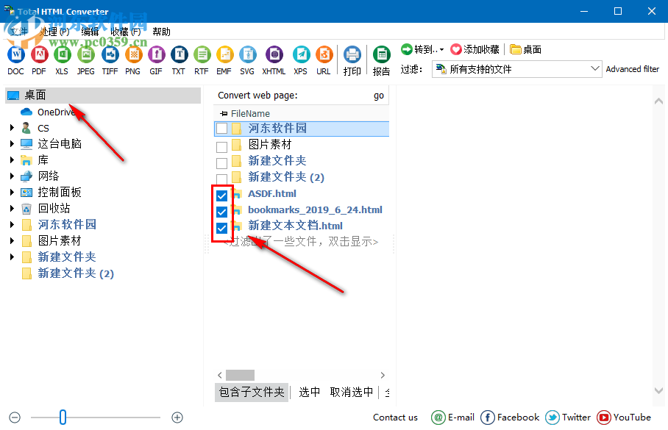This screenshot has height=430, width=668.
Task: Click the preview pane scroll up arrow
Action: [658, 101]
